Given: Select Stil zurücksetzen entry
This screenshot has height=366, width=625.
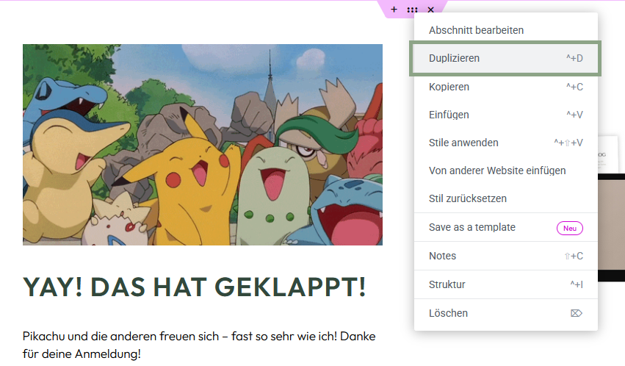Looking at the screenshot, I should click(x=506, y=198).
